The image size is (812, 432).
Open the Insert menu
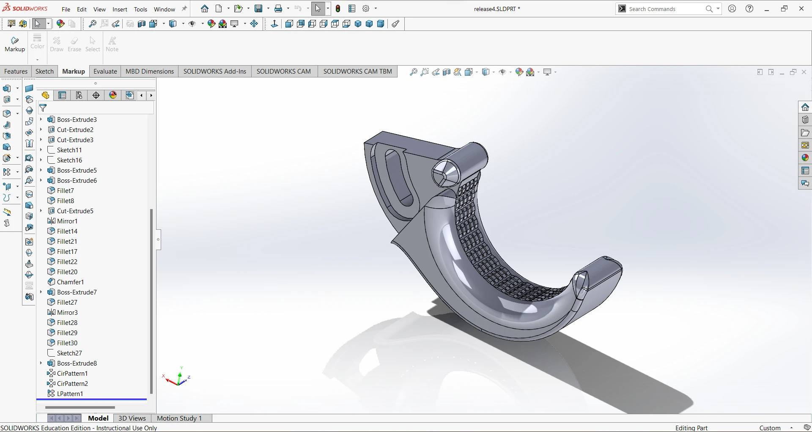coord(120,9)
